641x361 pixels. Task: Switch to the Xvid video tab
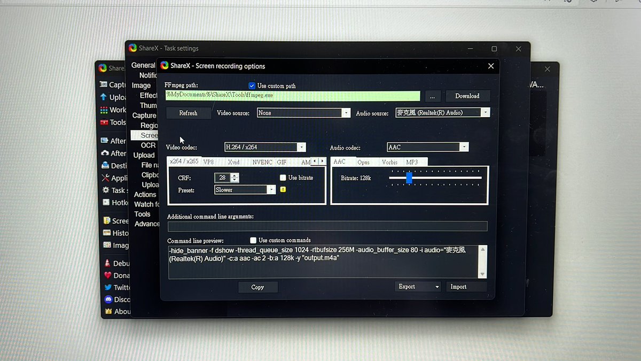233,162
